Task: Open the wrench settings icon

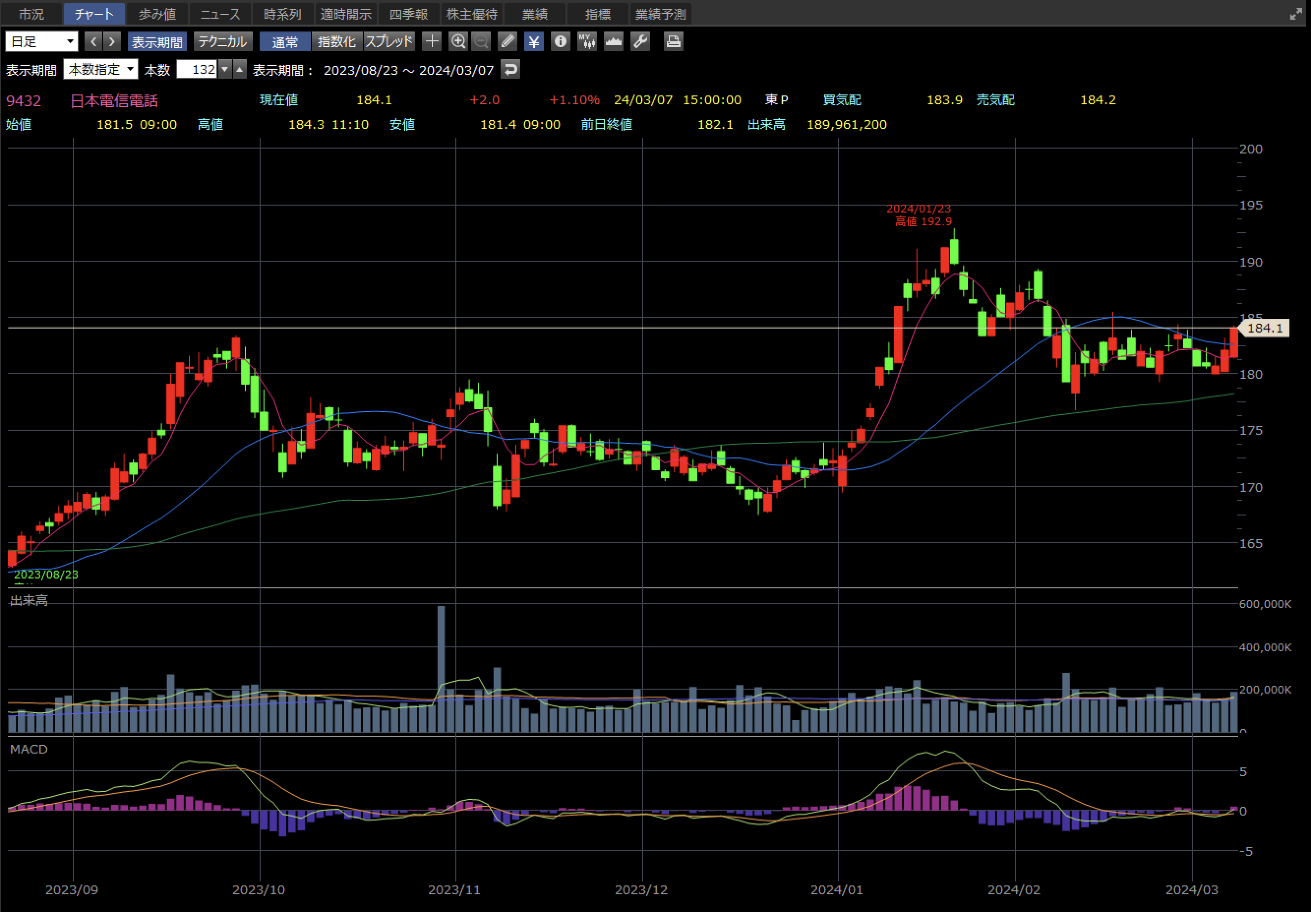Action: click(x=640, y=42)
